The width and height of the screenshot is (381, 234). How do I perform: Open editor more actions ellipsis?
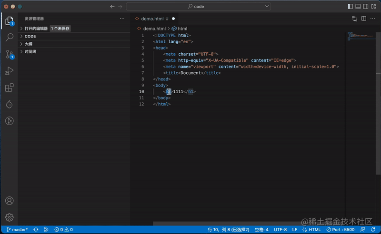point(372,19)
